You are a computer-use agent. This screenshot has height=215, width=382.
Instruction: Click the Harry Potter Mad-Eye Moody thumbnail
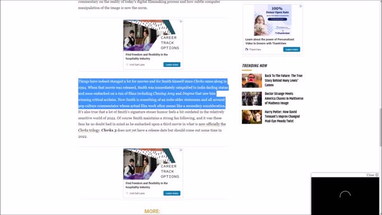[x=252, y=117]
